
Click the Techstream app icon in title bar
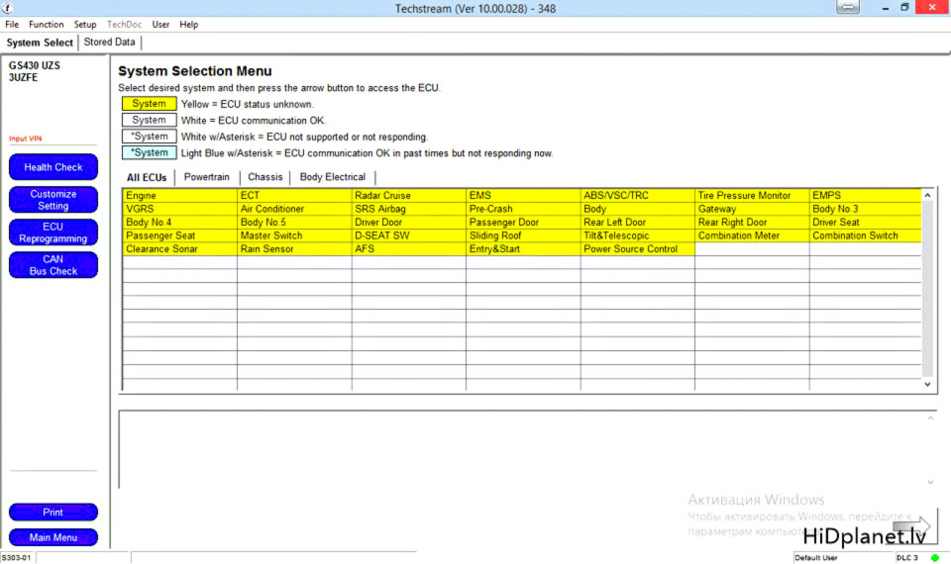[9, 8]
